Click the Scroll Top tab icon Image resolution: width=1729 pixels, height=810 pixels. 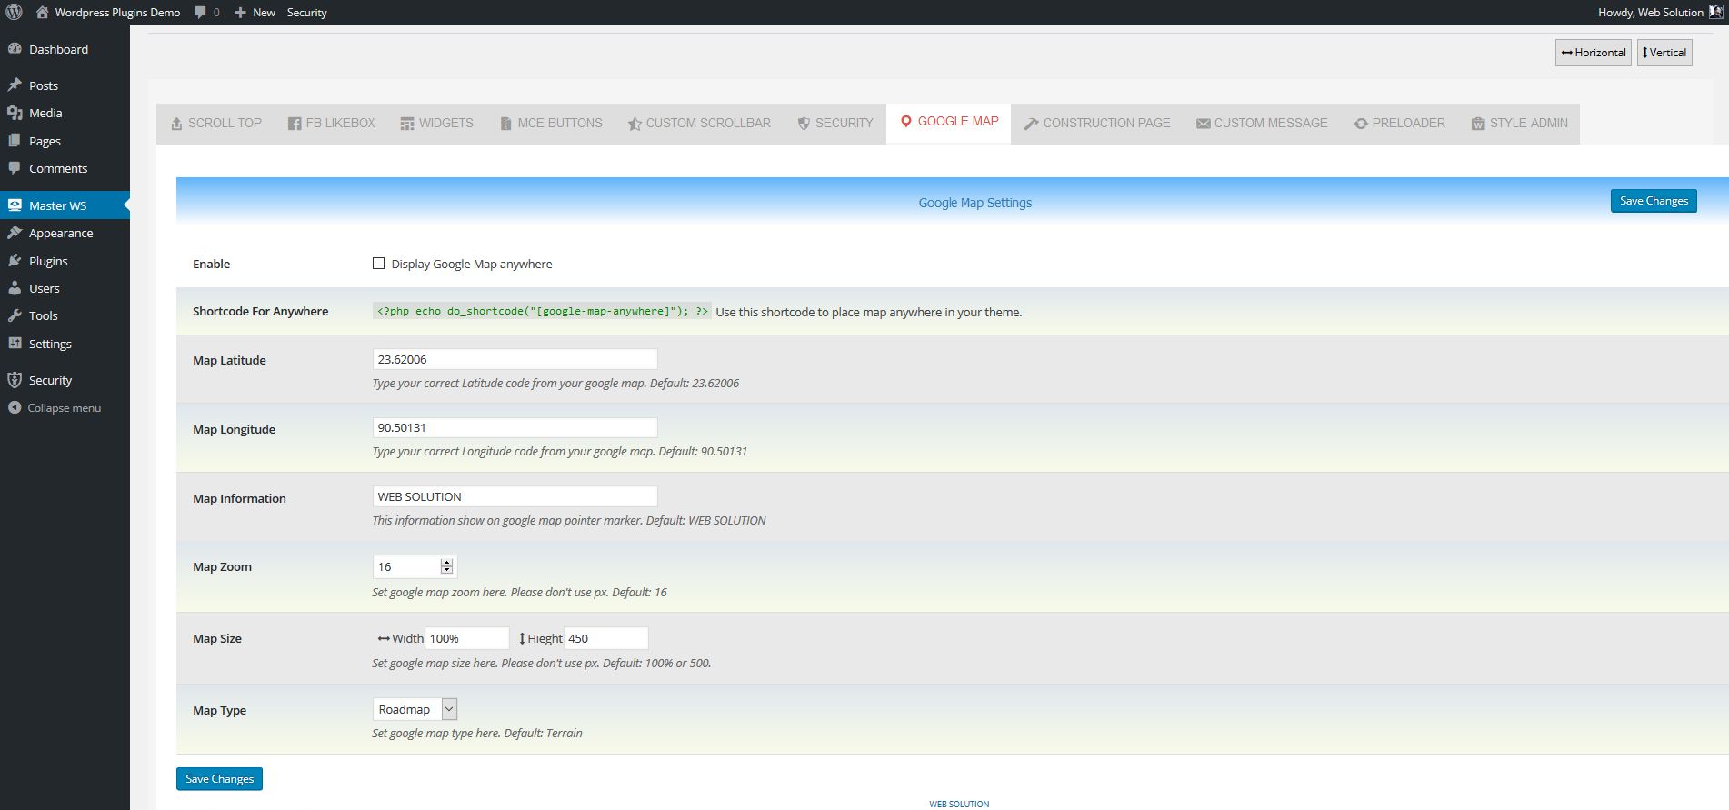pyautogui.click(x=176, y=124)
